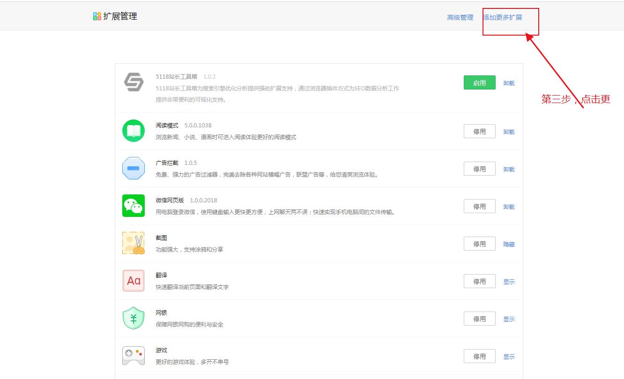Click the 微信网页版 description about 登录微信

point(276,212)
